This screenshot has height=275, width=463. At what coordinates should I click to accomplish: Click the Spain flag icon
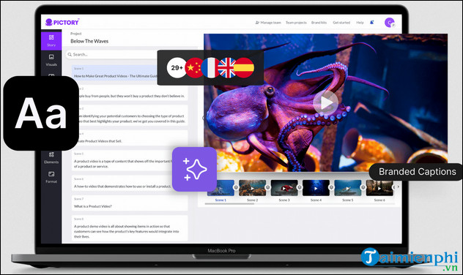coord(244,68)
